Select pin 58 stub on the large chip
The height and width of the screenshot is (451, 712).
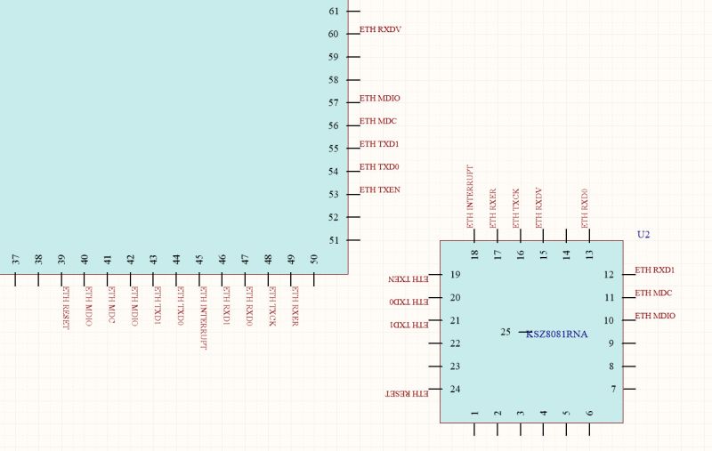pos(353,80)
